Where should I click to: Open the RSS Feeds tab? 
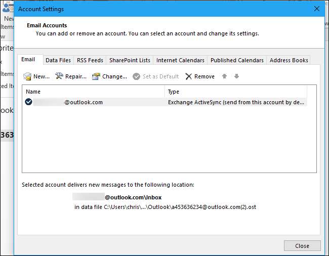(x=90, y=60)
